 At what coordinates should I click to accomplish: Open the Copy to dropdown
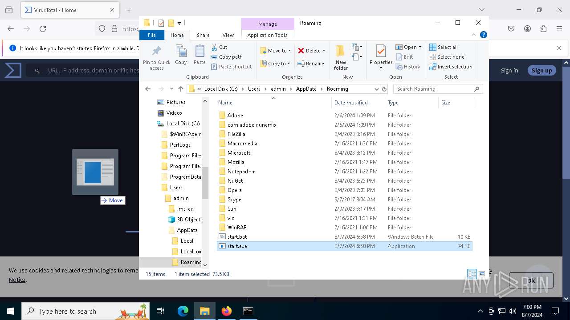pyautogui.click(x=276, y=64)
